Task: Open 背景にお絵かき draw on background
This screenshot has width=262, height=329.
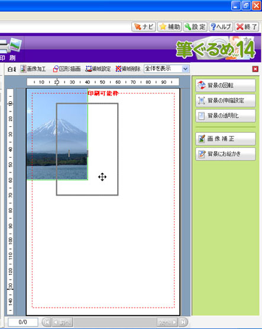Action: [x=225, y=154]
